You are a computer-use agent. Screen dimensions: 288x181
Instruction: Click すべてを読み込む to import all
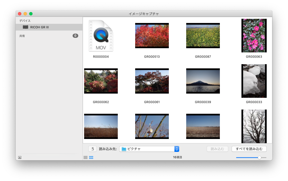pos(249,149)
